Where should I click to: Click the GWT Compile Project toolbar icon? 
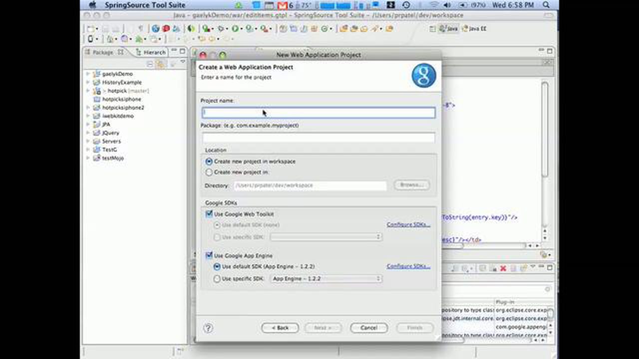156,28
